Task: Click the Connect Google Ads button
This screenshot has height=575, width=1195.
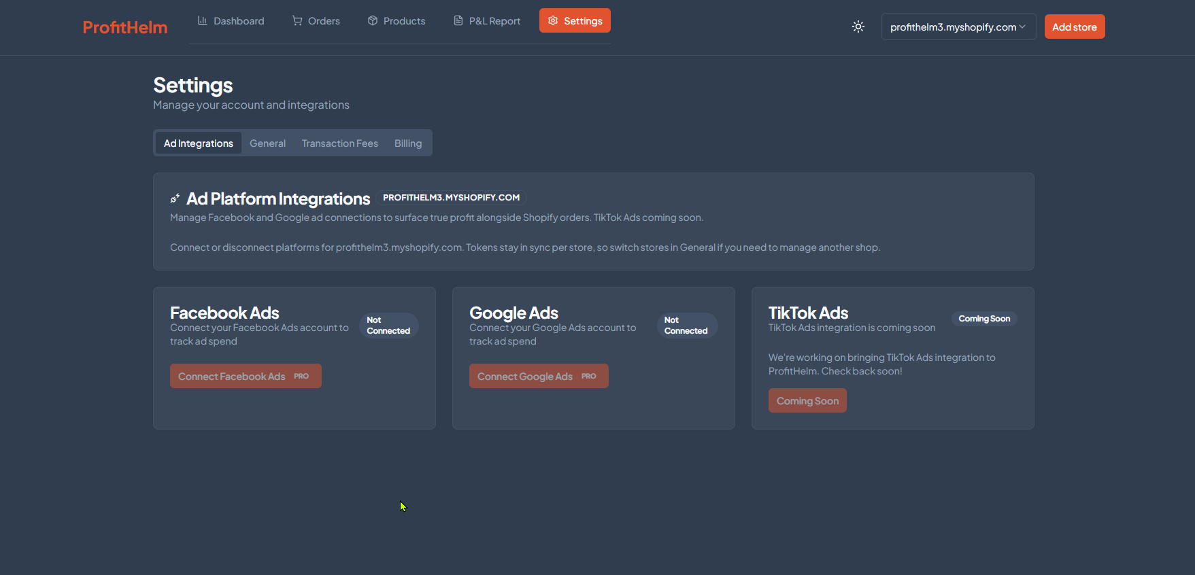Action: pyautogui.click(x=539, y=376)
